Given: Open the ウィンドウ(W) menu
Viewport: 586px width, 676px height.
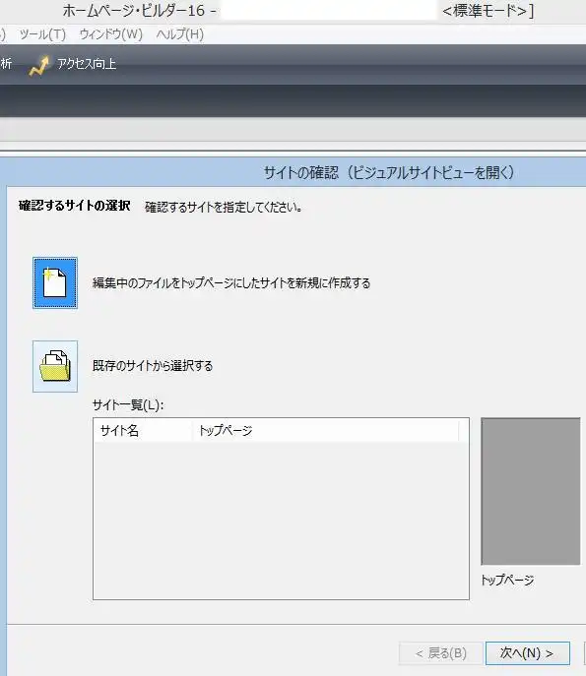Looking at the screenshot, I should [x=111, y=34].
